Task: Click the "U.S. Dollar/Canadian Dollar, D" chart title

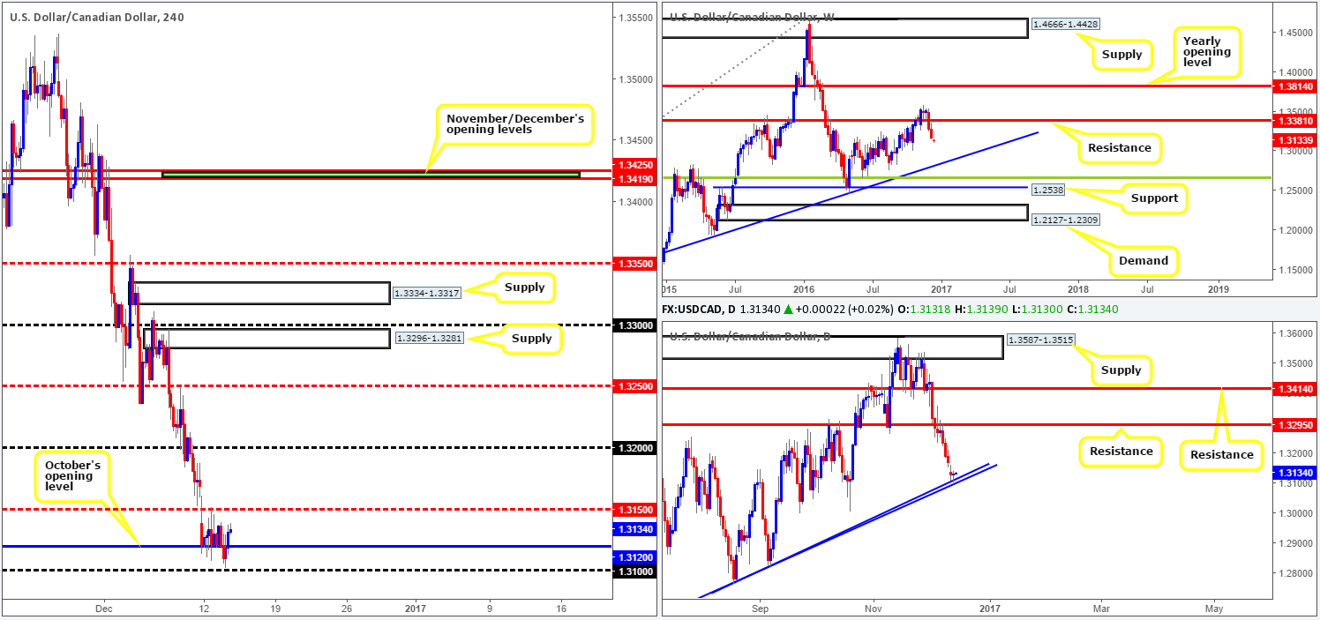Action: (x=751, y=336)
